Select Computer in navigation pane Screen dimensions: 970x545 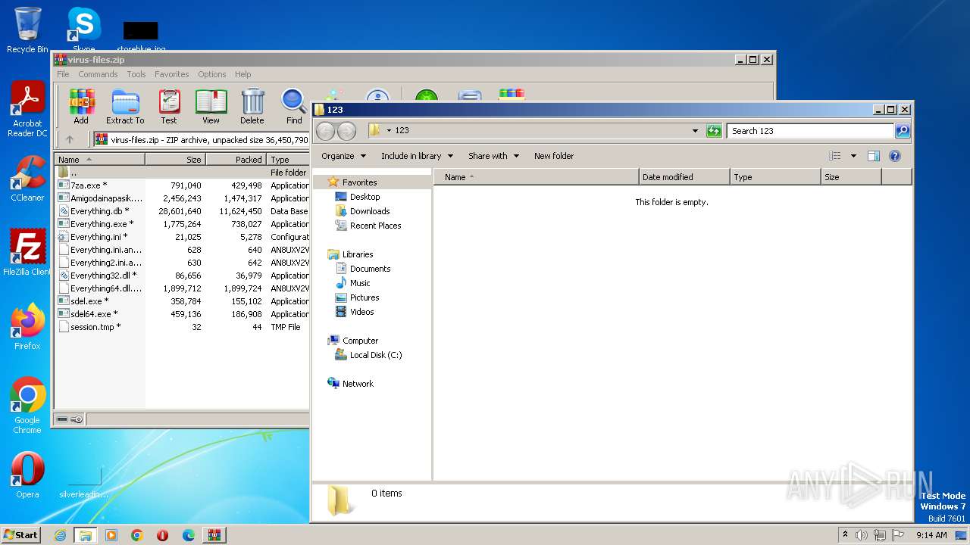click(x=360, y=341)
